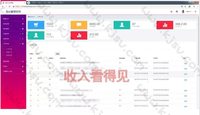Click the translate icon in the address bar

[x=182, y=6]
